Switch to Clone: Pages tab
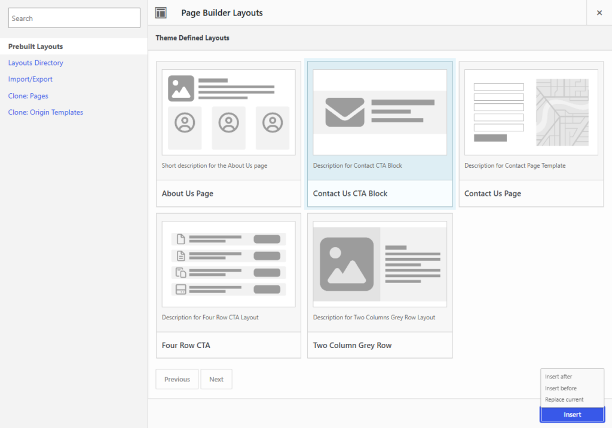Screen dimensions: 612x428 point(28,96)
